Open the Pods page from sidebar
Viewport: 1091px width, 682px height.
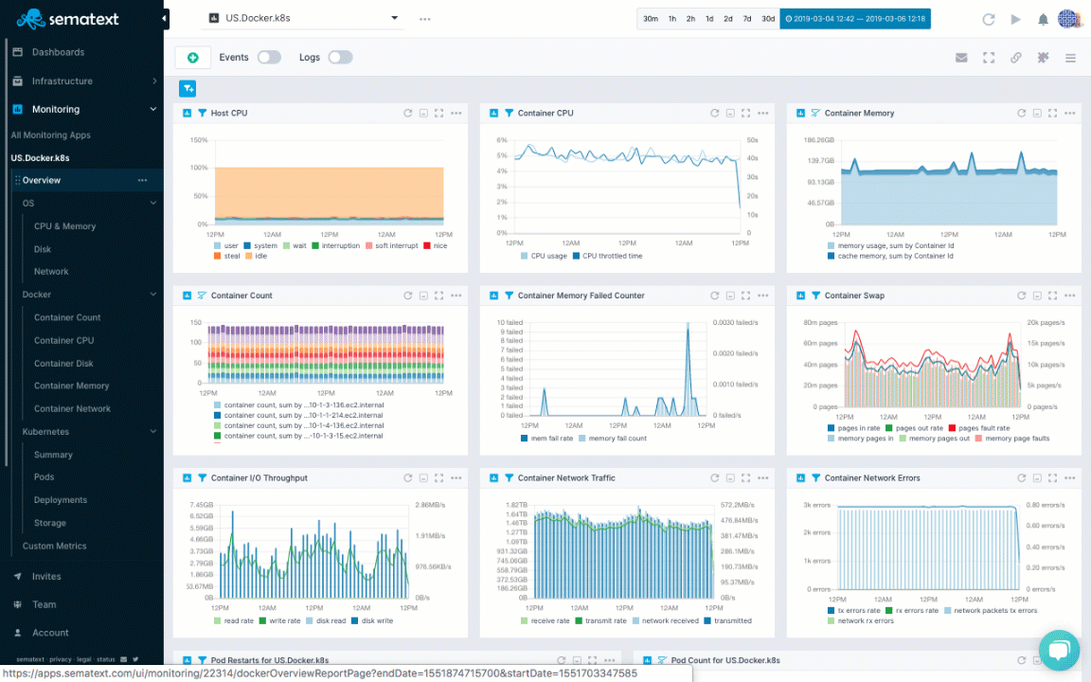(44, 476)
